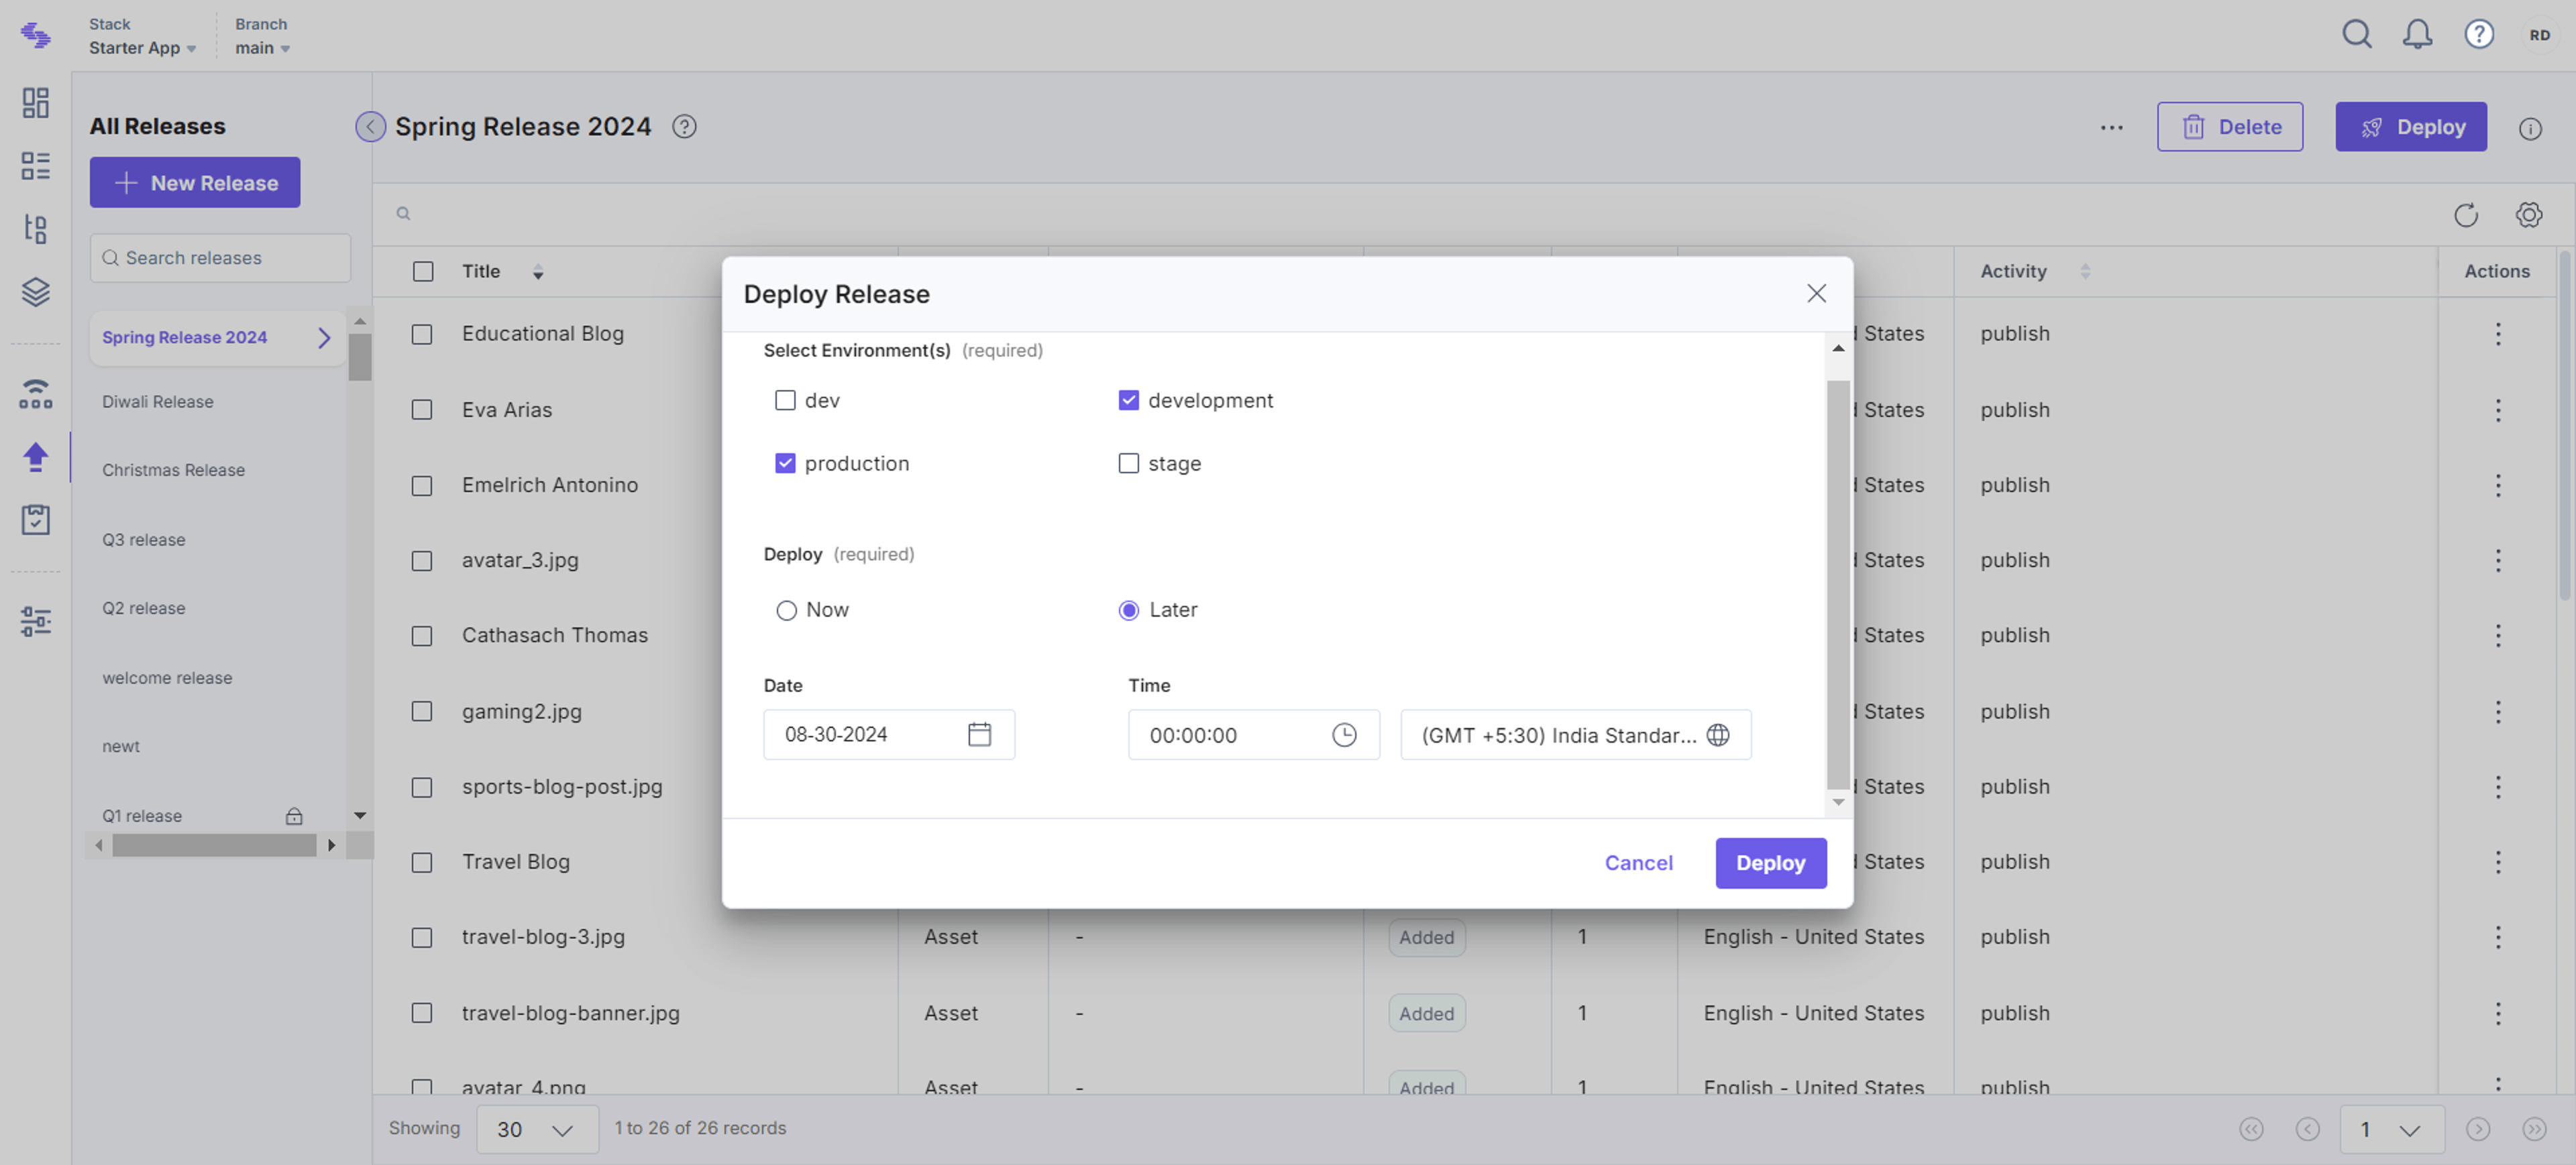
Task: Open table settings gear icon
Action: (x=2528, y=214)
